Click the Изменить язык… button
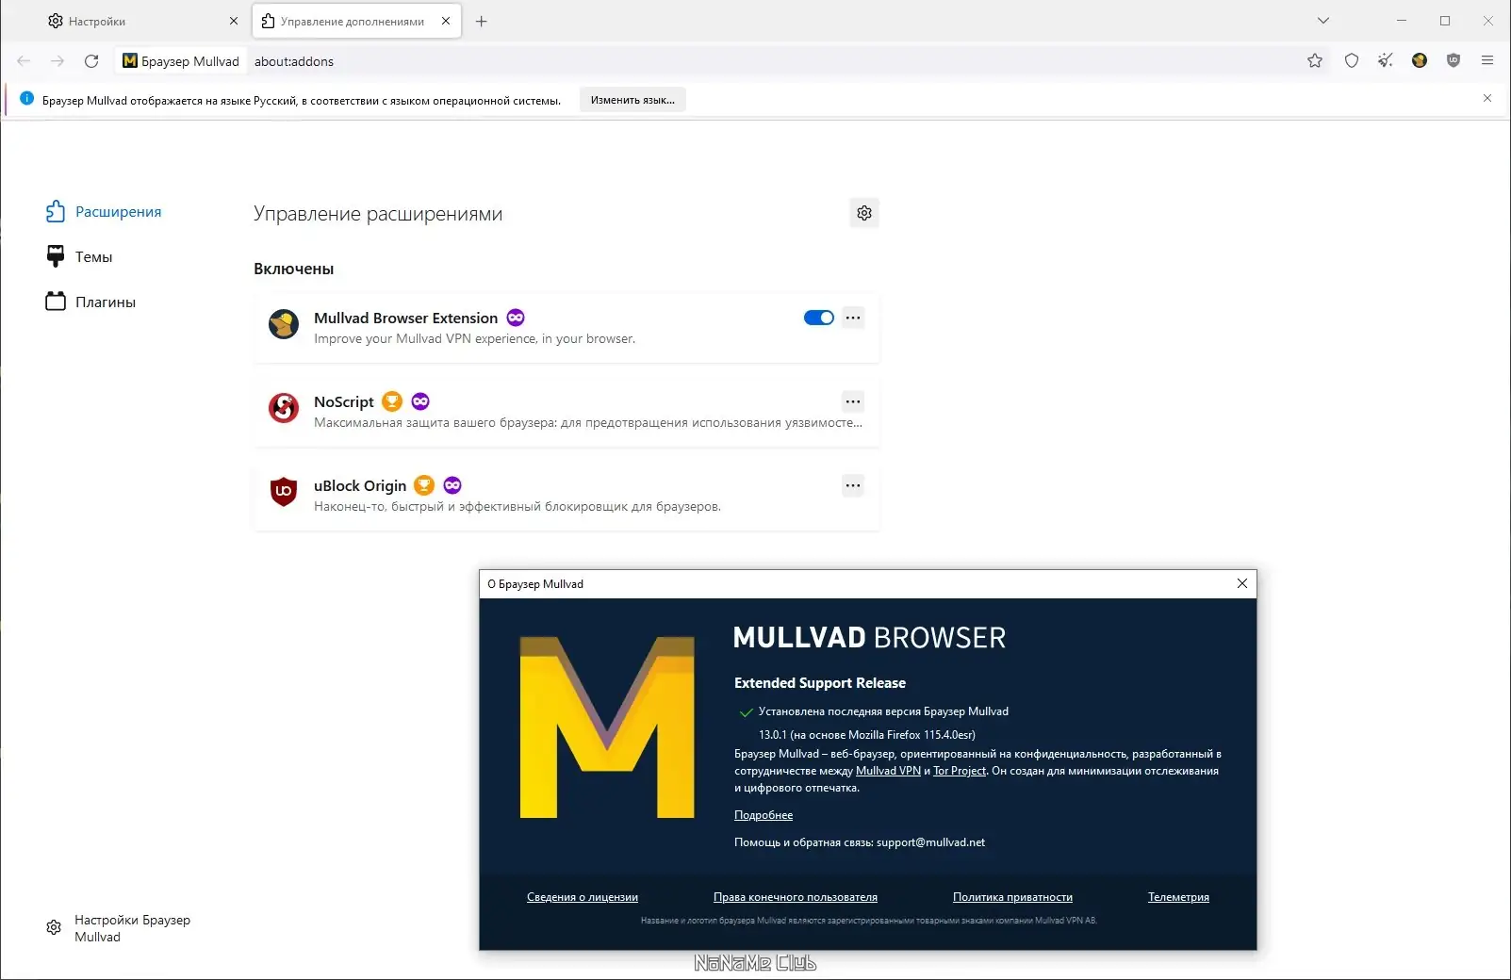This screenshot has width=1511, height=980. point(632,100)
